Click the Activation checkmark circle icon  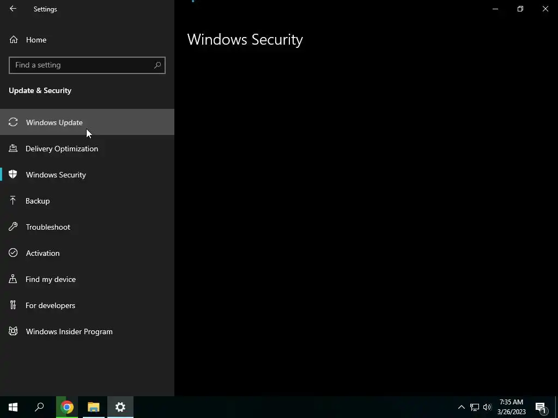click(x=13, y=253)
